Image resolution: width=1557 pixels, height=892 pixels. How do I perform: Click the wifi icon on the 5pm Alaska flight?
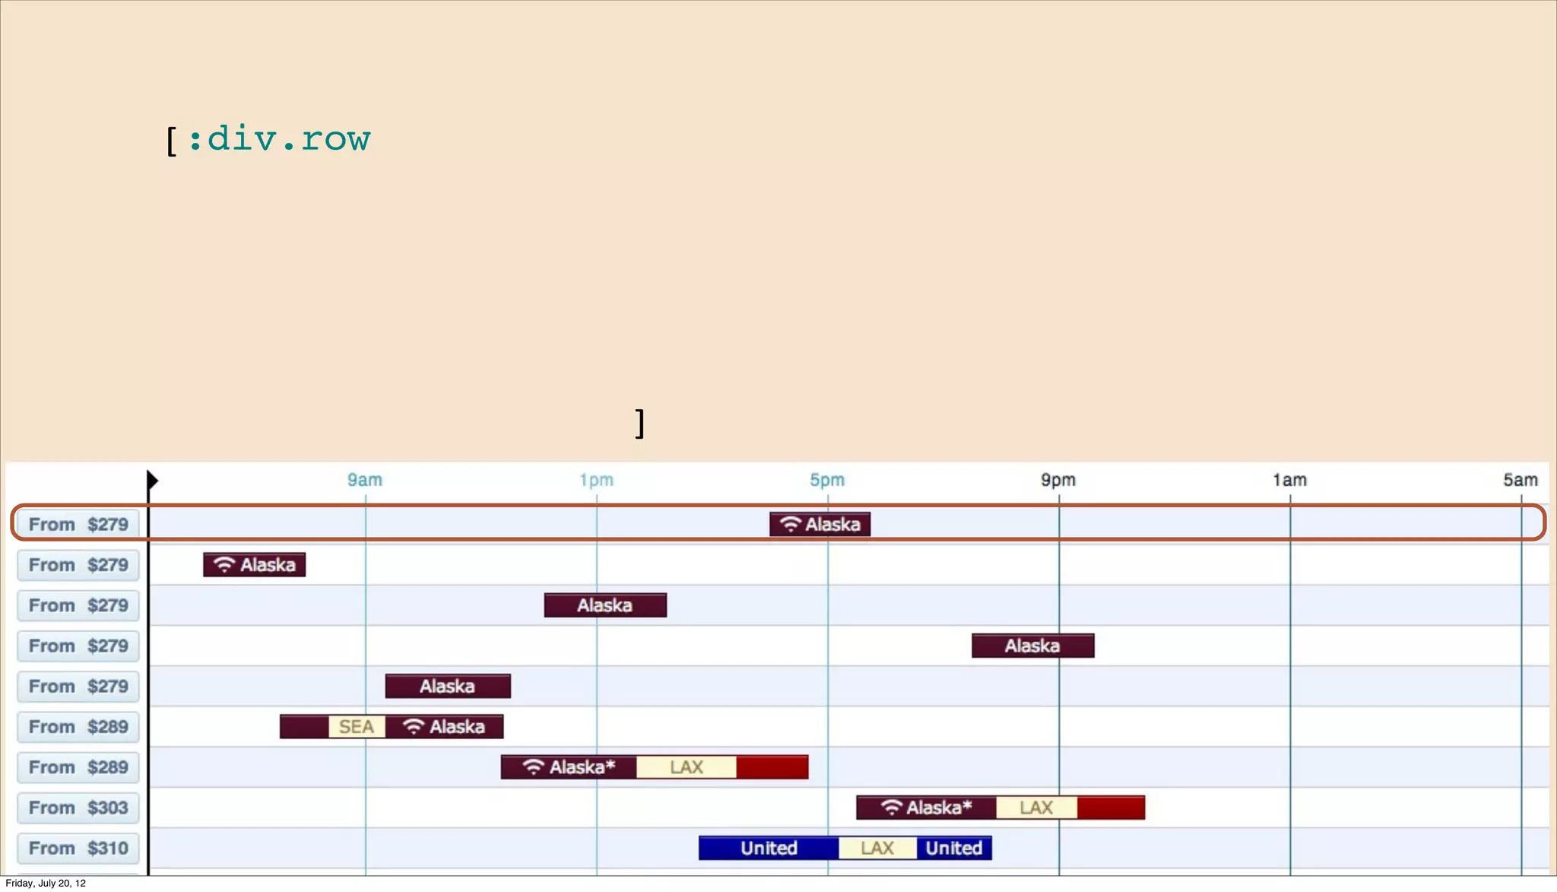(791, 524)
